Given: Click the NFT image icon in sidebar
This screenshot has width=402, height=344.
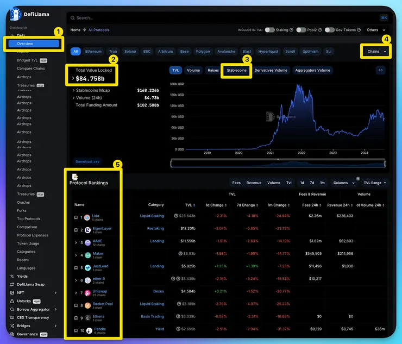Looking at the screenshot, I should pyautogui.click(x=12, y=293).
